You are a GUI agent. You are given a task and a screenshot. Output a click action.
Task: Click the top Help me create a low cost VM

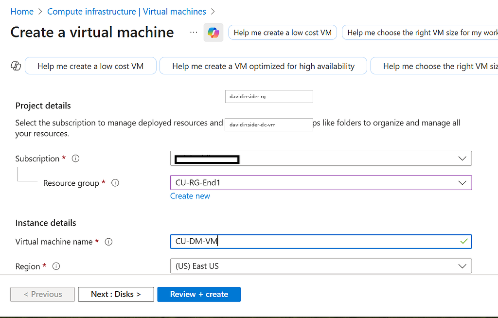[x=283, y=33]
